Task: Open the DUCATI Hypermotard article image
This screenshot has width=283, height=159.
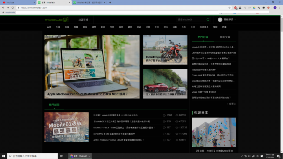Action: (165, 50)
